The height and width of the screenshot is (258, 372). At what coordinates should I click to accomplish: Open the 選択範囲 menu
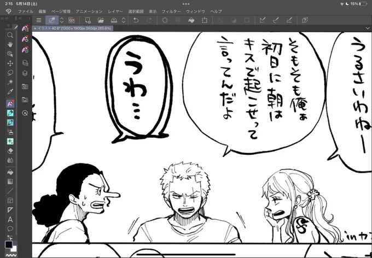click(x=136, y=11)
